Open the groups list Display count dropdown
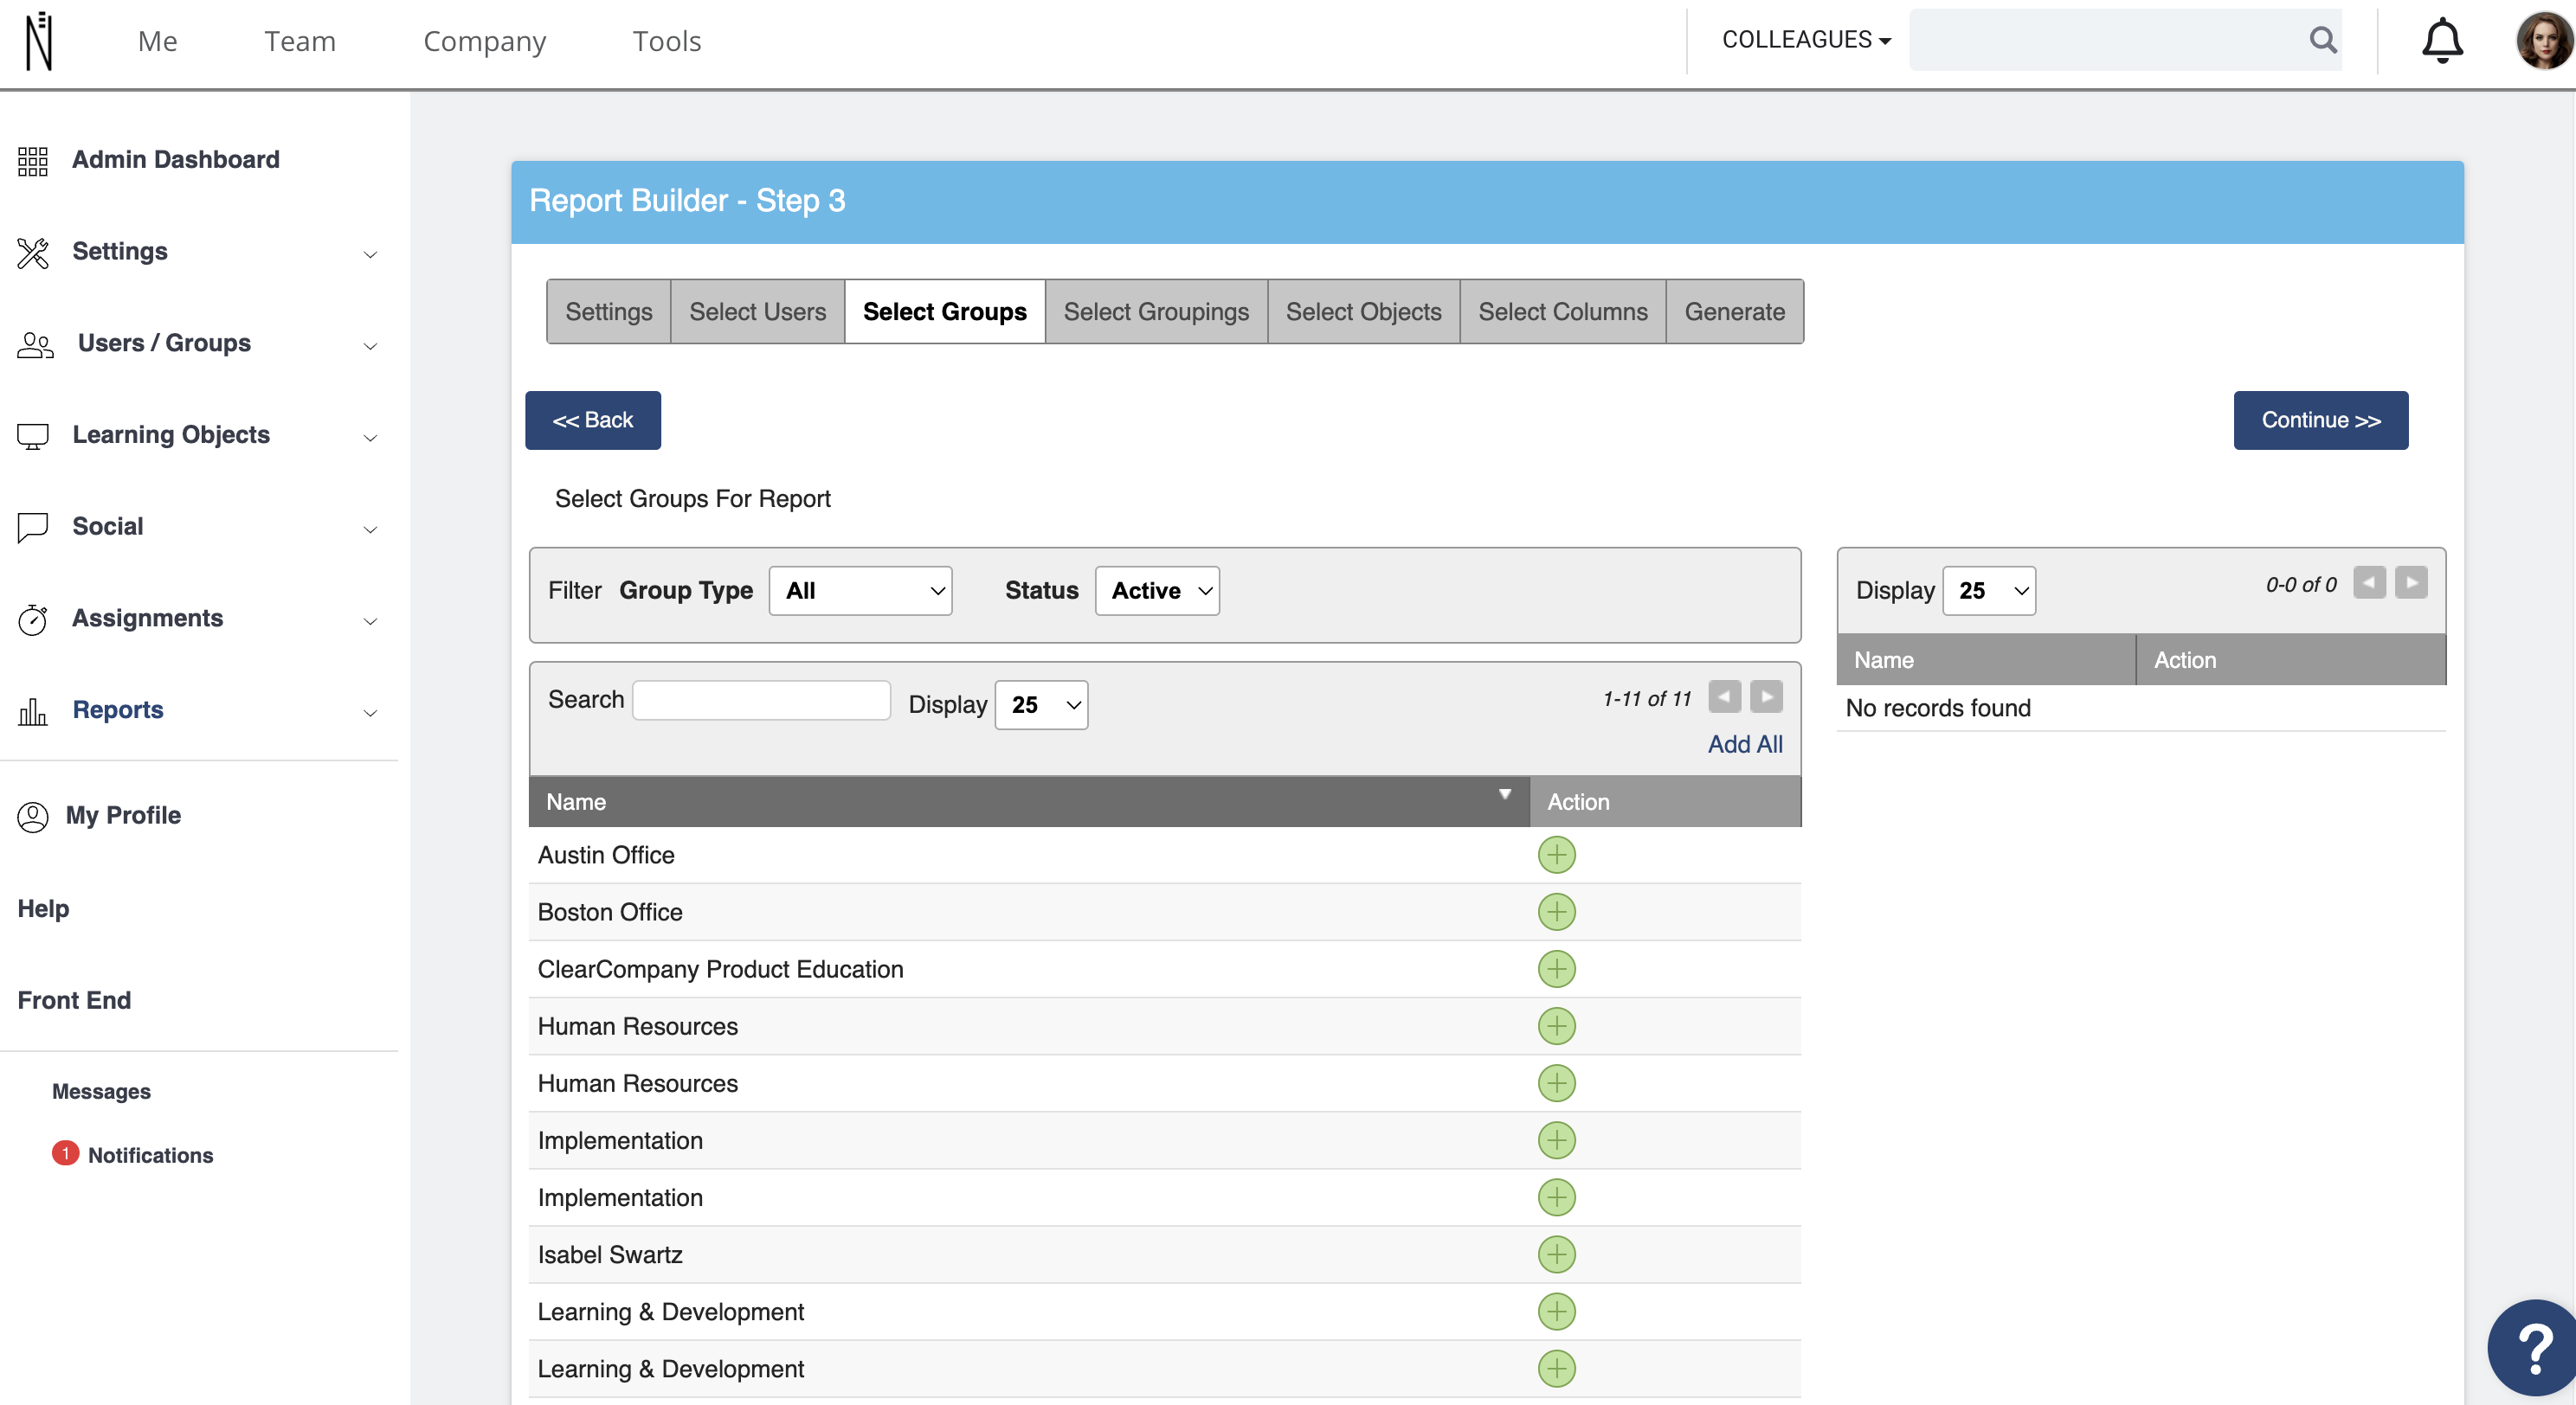Screen dimensions: 2576x1405 (1041, 704)
